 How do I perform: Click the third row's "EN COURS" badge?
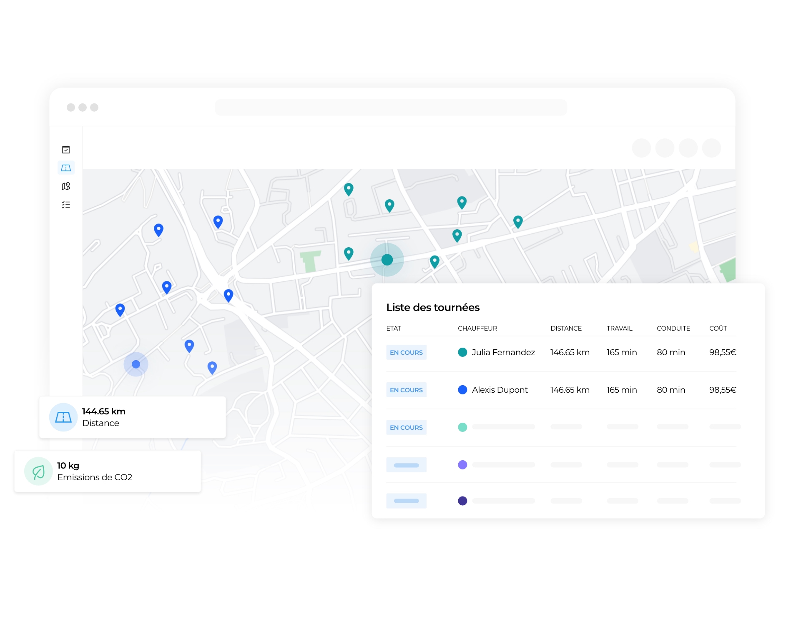pyautogui.click(x=406, y=427)
